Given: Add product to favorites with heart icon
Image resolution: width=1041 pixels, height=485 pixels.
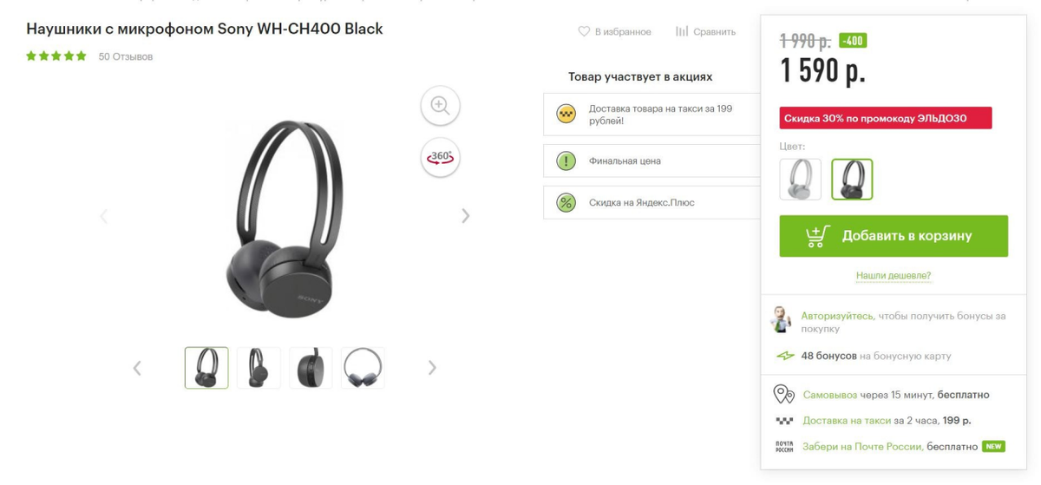Looking at the screenshot, I should click(584, 31).
